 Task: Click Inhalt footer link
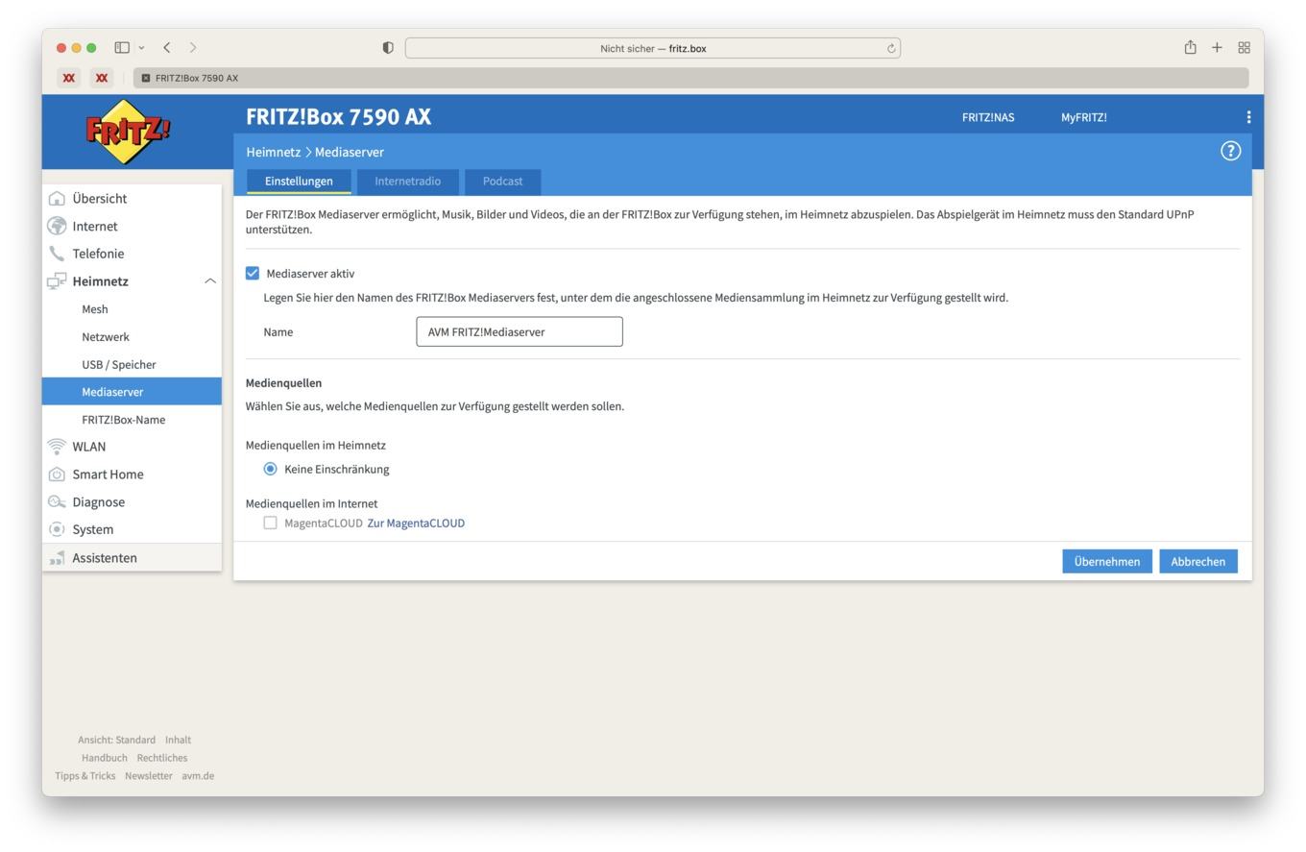tap(178, 740)
